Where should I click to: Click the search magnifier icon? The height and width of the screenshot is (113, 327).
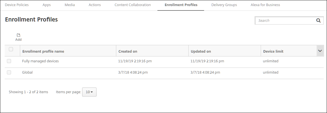click(318, 20)
